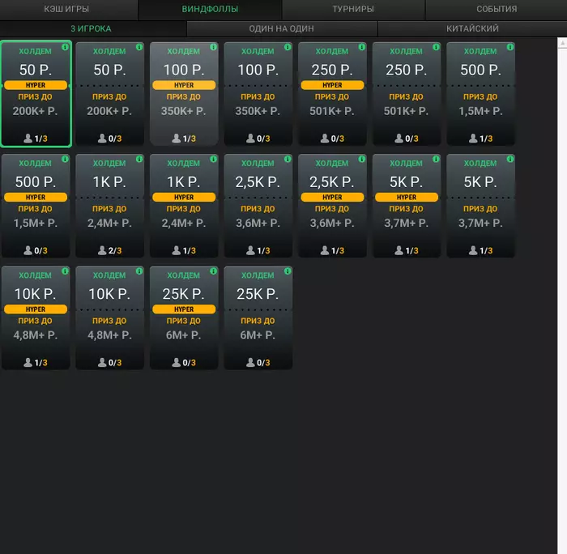The width and height of the screenshot is (567, 554).
Task: Open info icon on 2,5K P. HYPER card
Action: (x=361, y=159)
